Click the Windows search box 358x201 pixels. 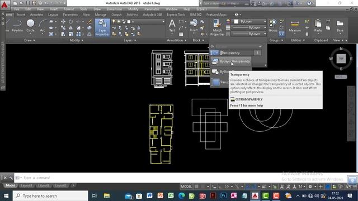[x=50, y=196]
